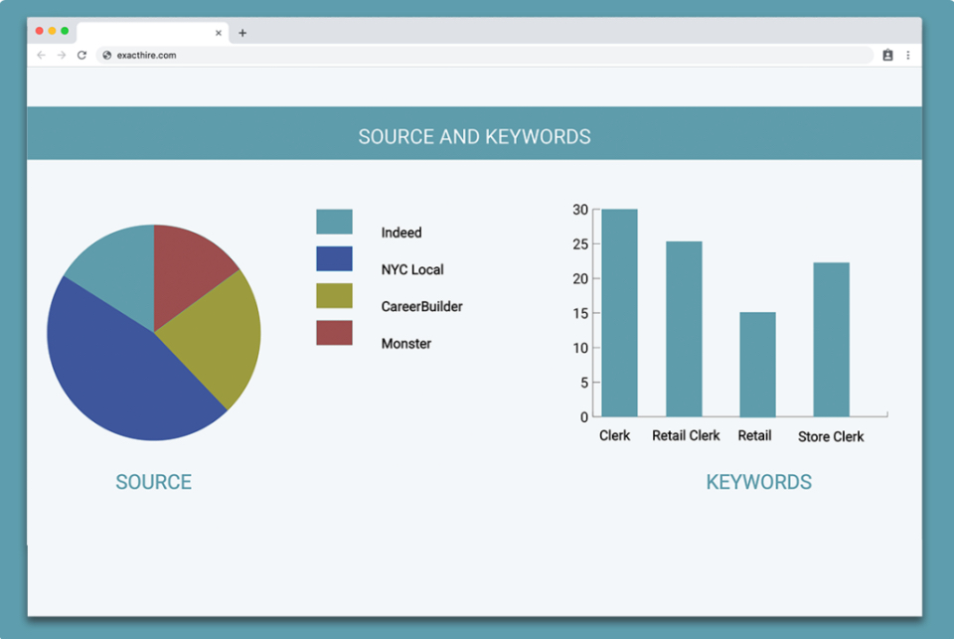Click the 30 value on the y-axis
This screenshot has width=954, height=639.
(580, 210)
